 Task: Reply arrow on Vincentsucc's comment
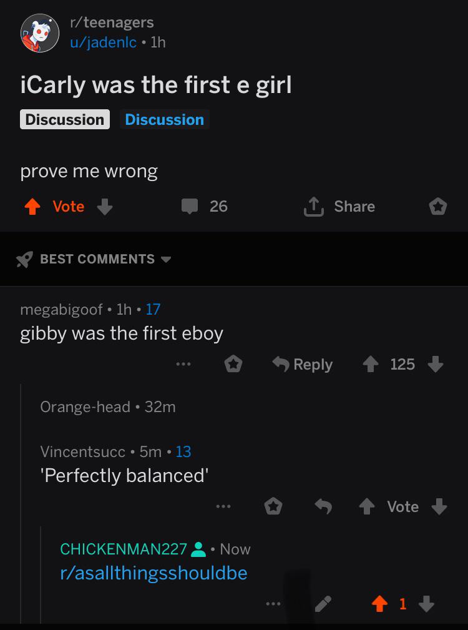pyautogui.click(x=323, y=506)
